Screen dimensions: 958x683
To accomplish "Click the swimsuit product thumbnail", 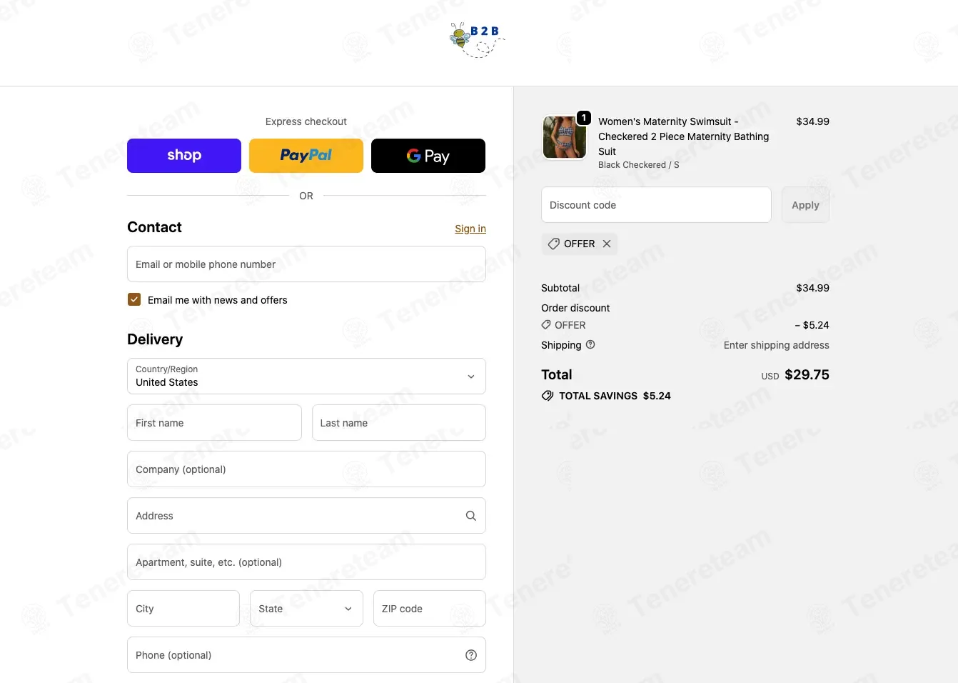I will [x=565, y=137].
